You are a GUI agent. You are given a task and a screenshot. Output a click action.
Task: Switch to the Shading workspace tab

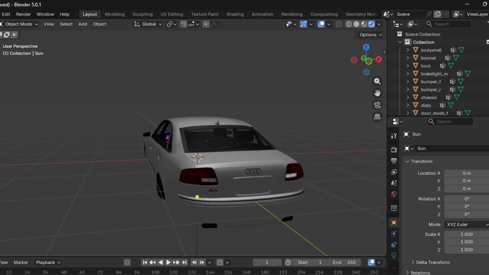pos(235,14)
